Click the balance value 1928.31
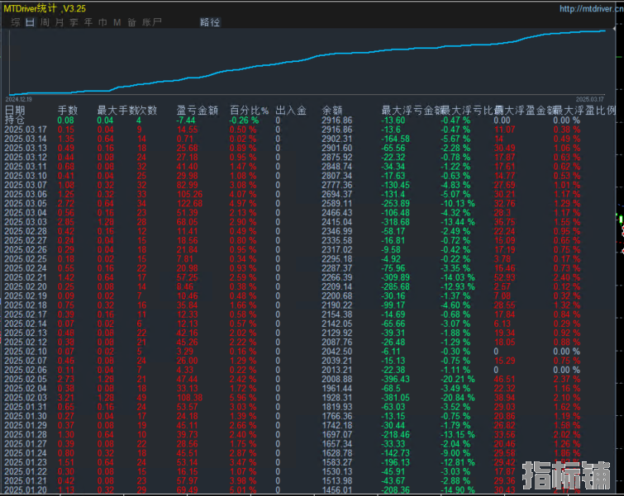This screenshot has width=624, height=496. coord(336,398)
